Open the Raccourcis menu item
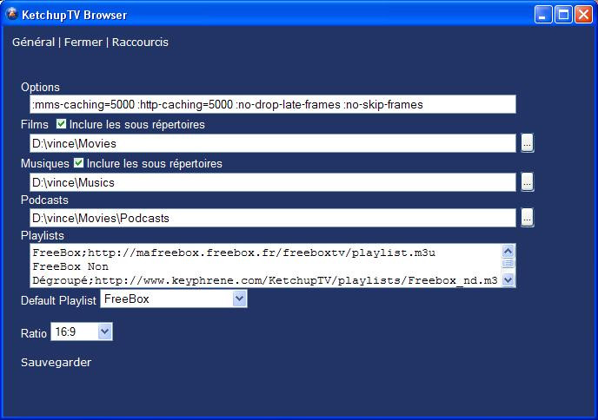The width and height of the screenshot is (598, 420). (140, 42)
